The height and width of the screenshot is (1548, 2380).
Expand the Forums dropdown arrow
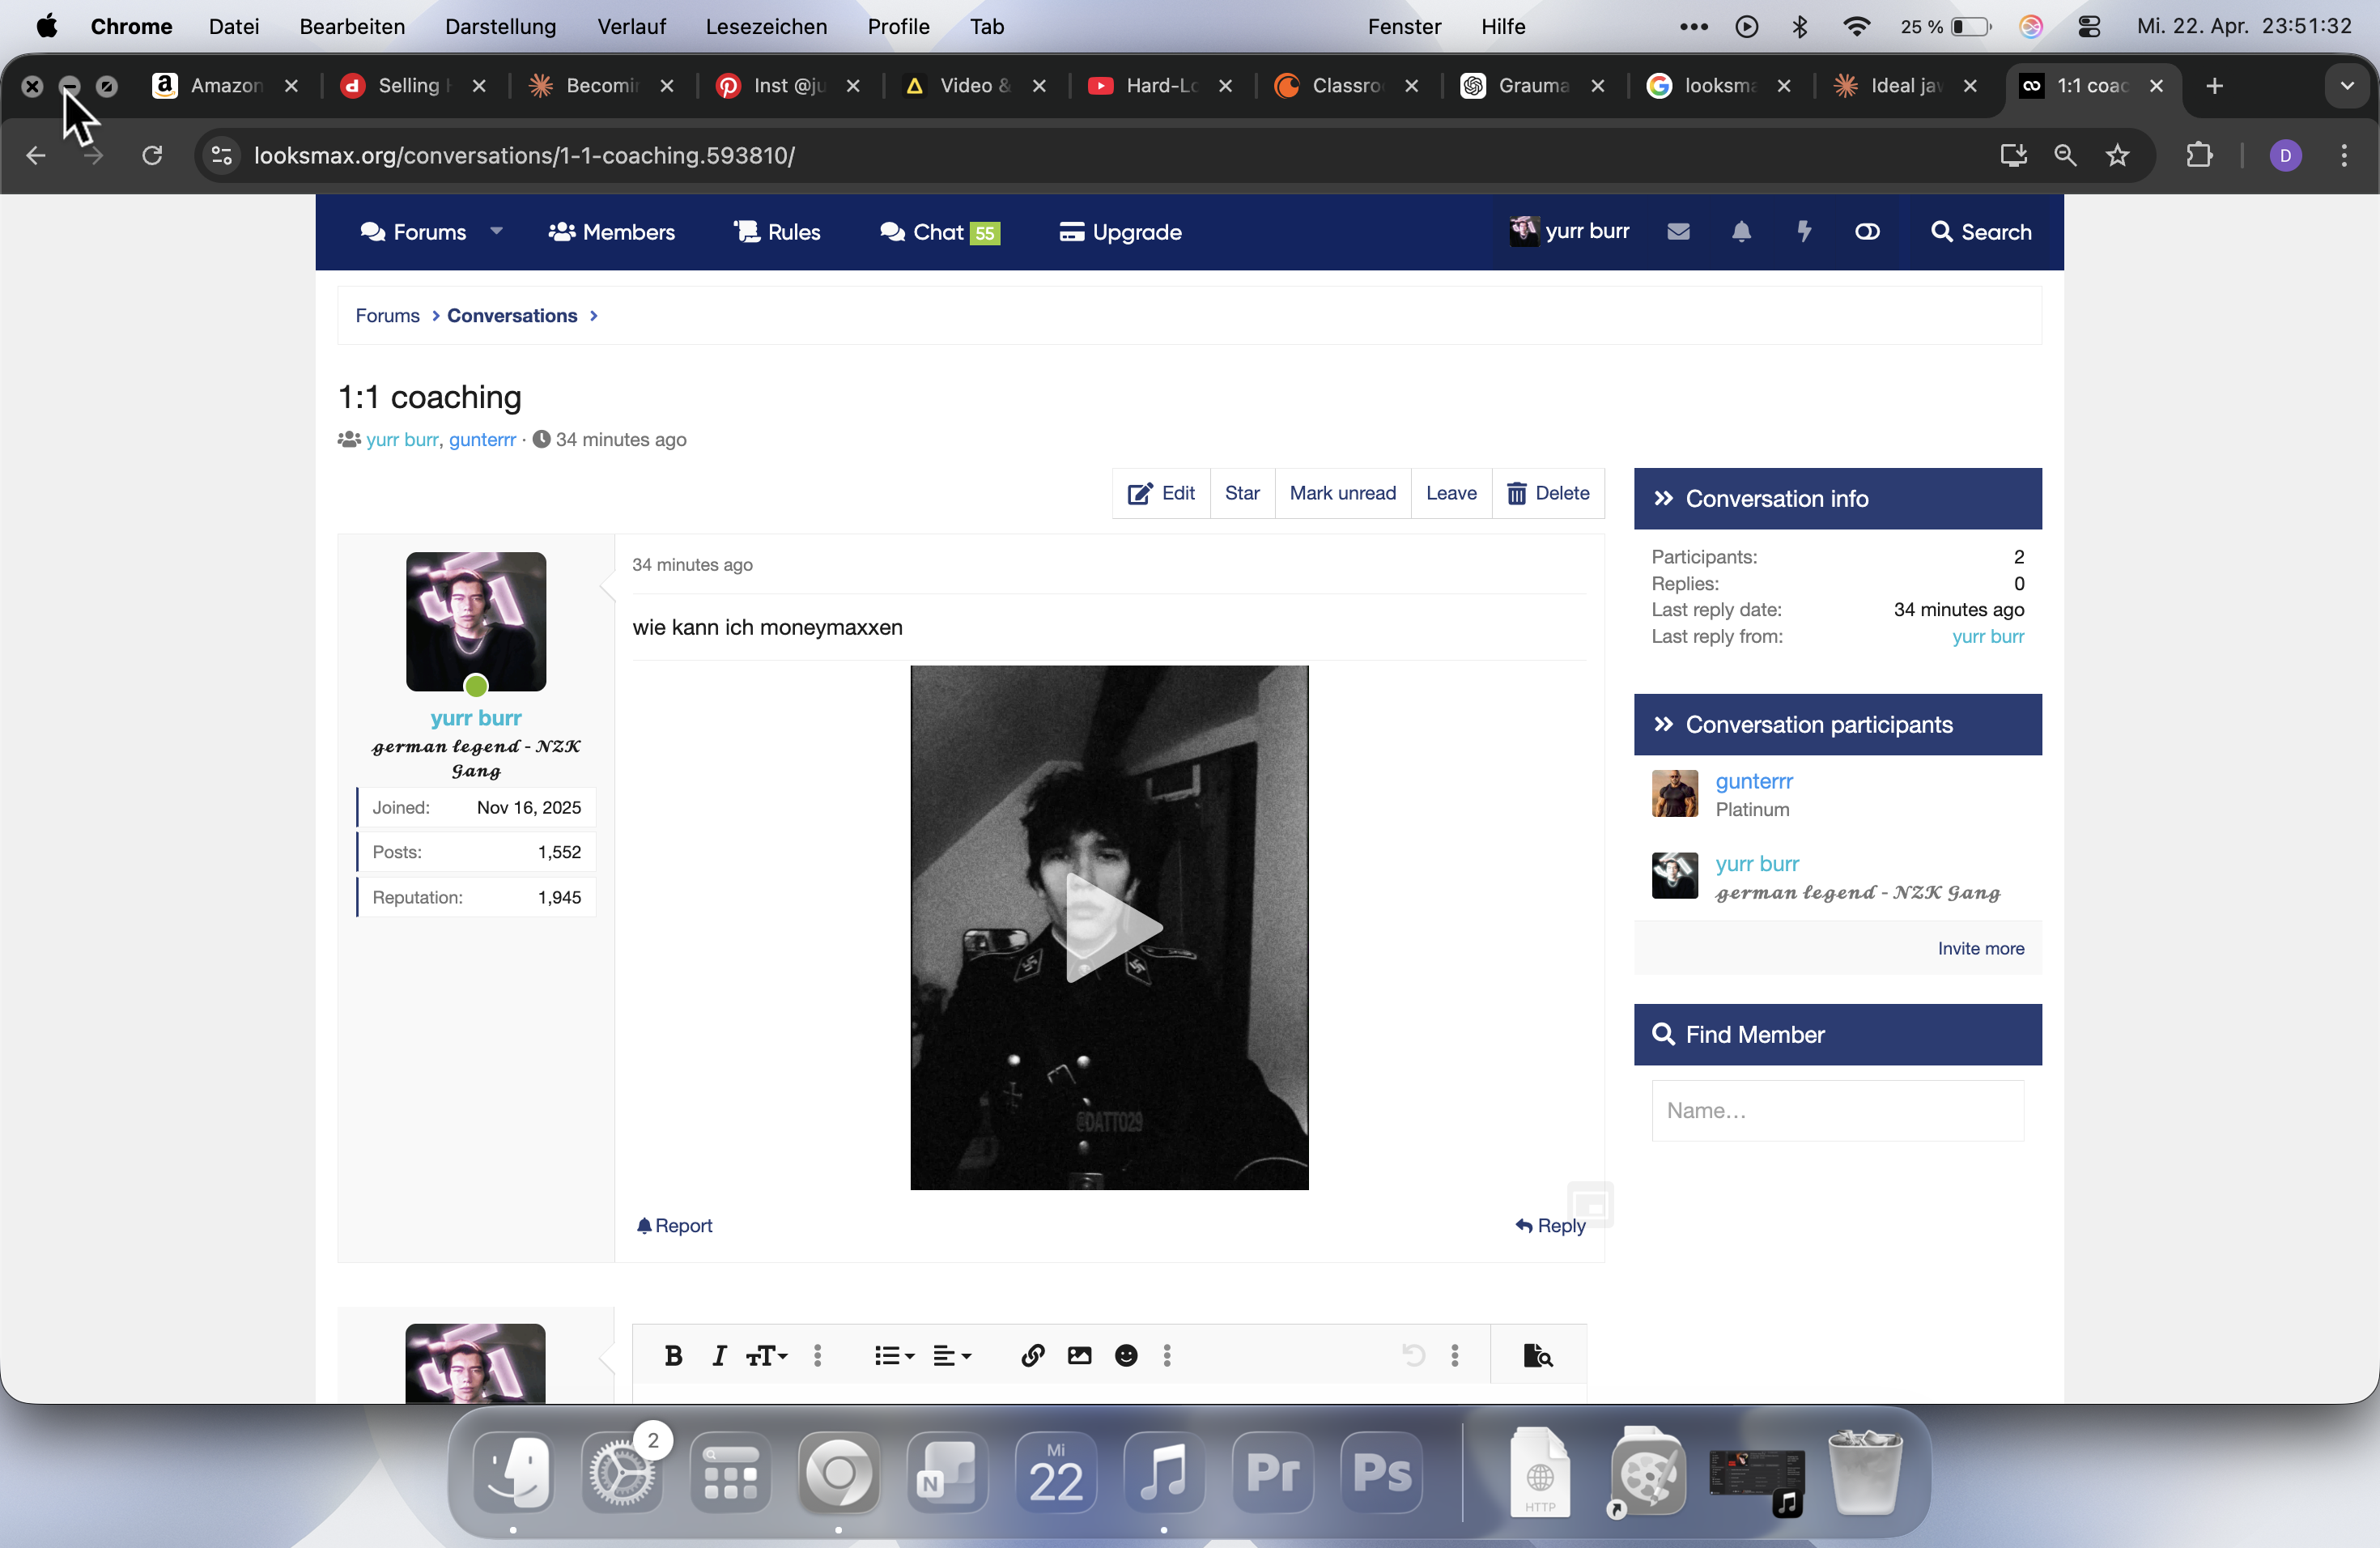(x=496, y=231)
